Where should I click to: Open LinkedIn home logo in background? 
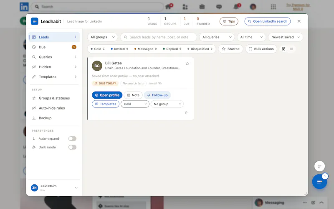click(24, 7)
